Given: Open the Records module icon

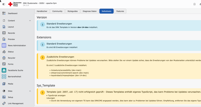Looking at the screenshot, I should point(4,33).
